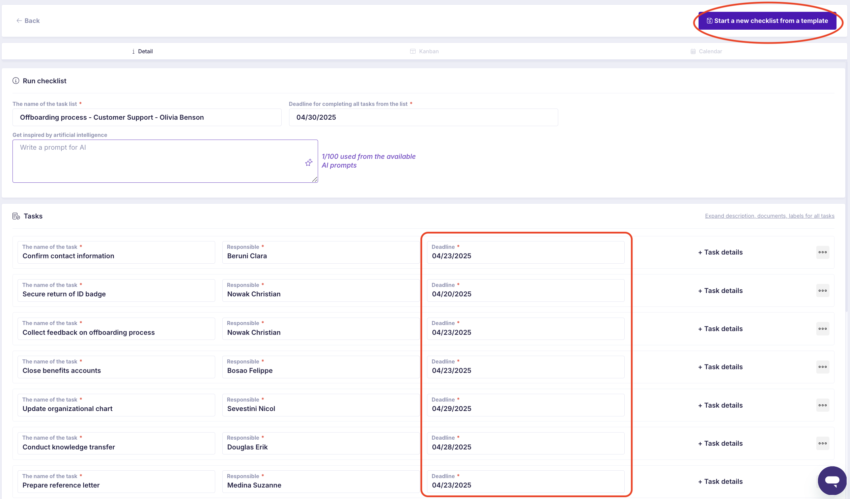Change deadline of Close benefits accounts task

point(526,367)
